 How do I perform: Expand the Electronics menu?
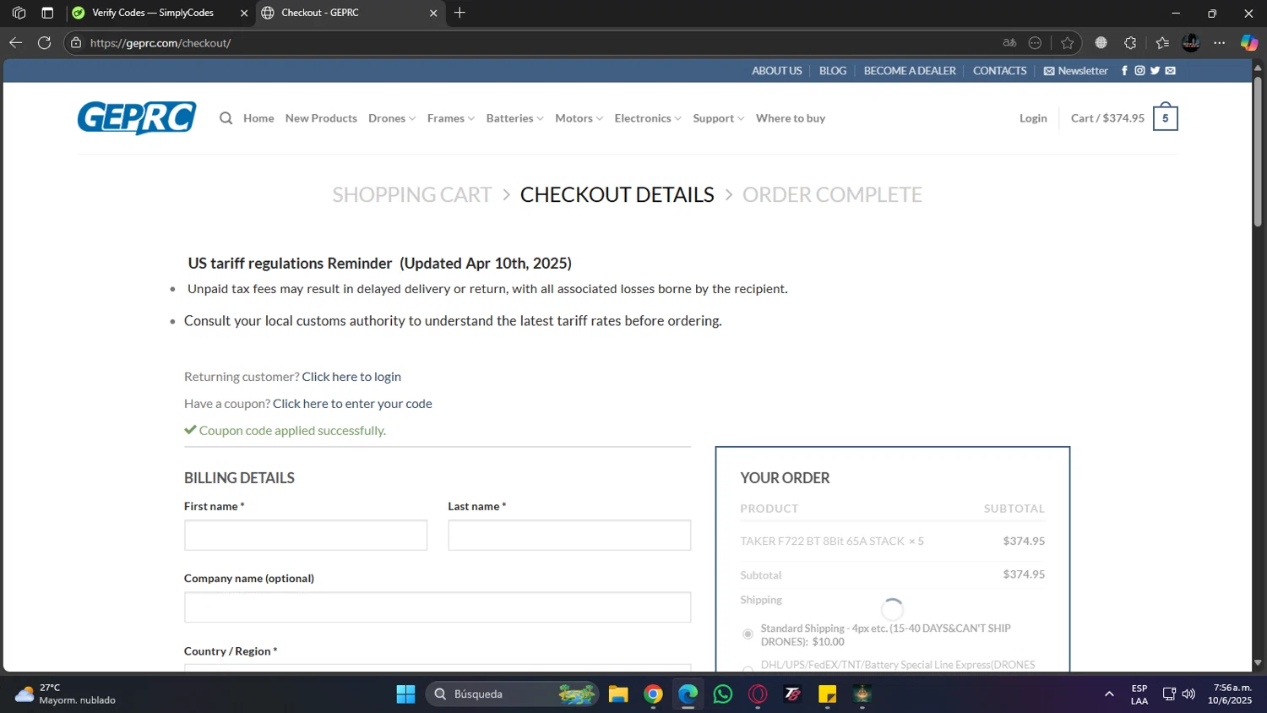point(648,118)
